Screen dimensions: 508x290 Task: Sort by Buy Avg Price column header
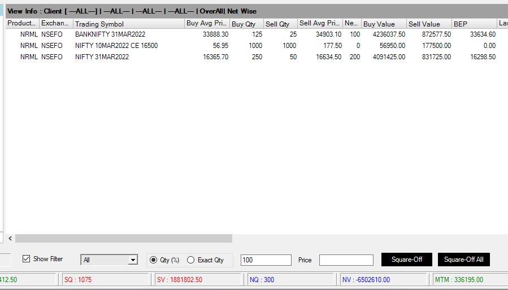(x=207, y=24)
